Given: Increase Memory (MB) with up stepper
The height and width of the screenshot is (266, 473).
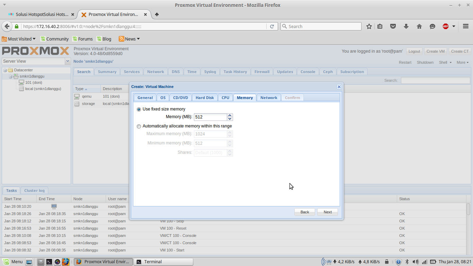Looking at the screenshot, I should point(230,115).
